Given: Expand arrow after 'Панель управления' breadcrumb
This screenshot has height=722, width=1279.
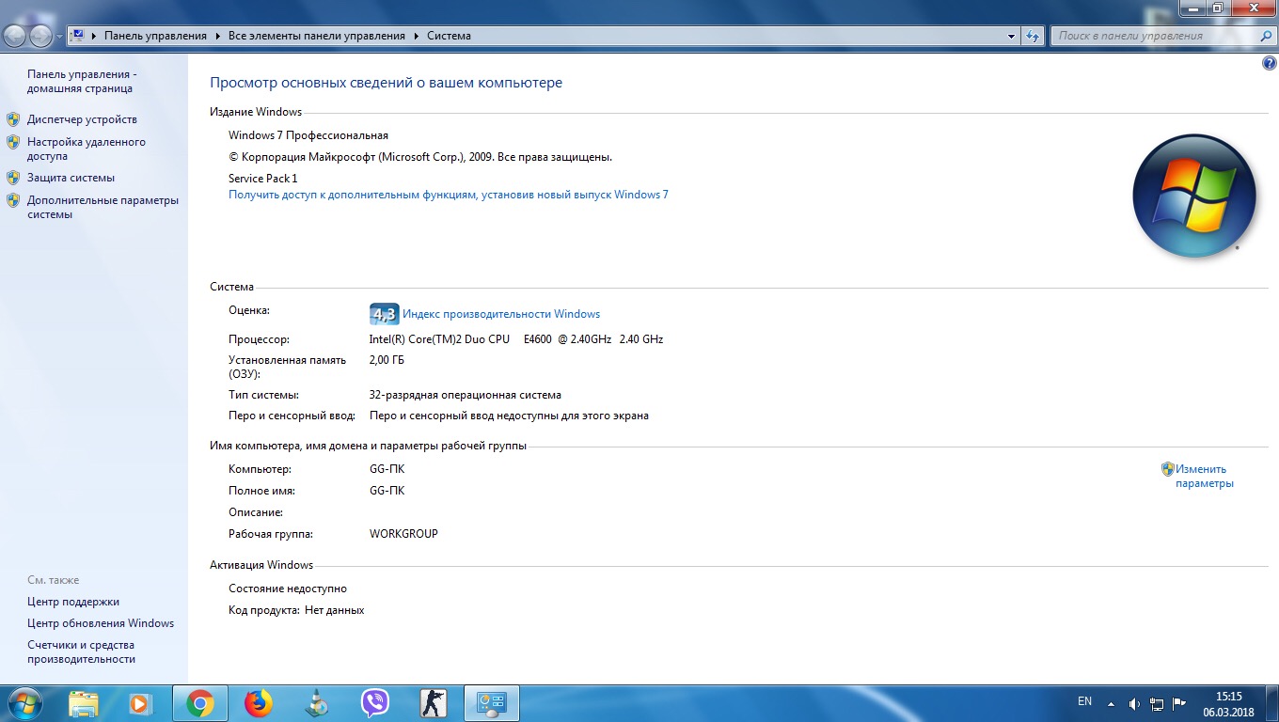Looking at the screenshot, I should click(x=217, y=36).
